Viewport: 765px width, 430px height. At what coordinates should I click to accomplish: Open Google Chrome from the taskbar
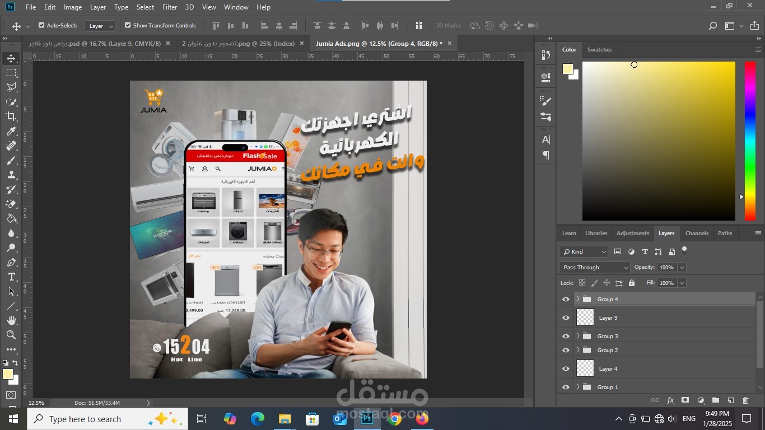[x=395, y=419]
